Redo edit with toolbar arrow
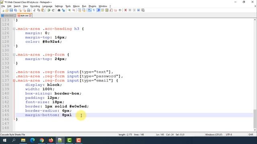Screen dimensions: 257x144 click(x=53, y=10)
